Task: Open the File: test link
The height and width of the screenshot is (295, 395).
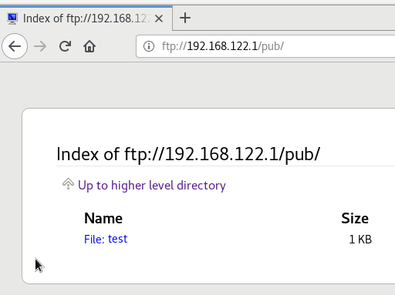Action: [x=106, y=239]
